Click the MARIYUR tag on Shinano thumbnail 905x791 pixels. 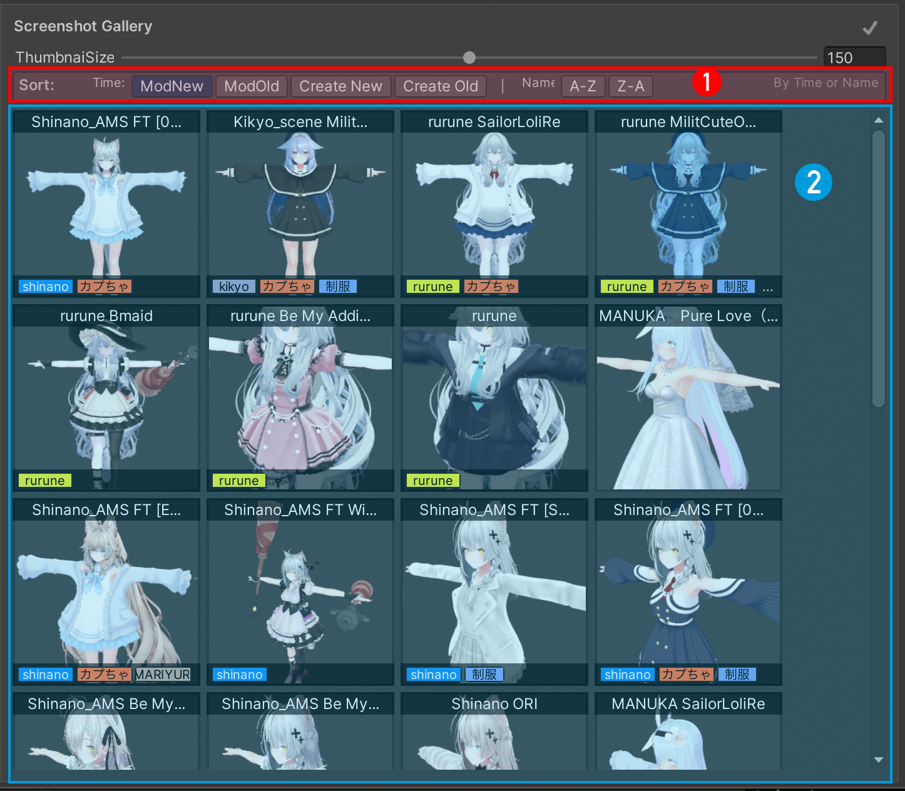[163, 675]
